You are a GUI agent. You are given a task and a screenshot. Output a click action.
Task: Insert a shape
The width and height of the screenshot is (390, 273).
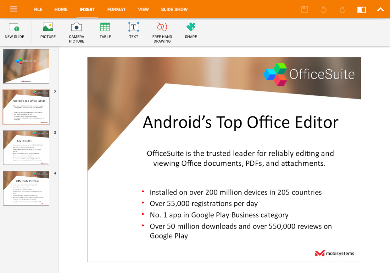point(191,31)
